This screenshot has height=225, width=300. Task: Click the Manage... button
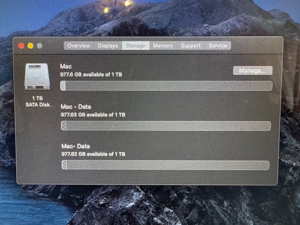(253, 71)
